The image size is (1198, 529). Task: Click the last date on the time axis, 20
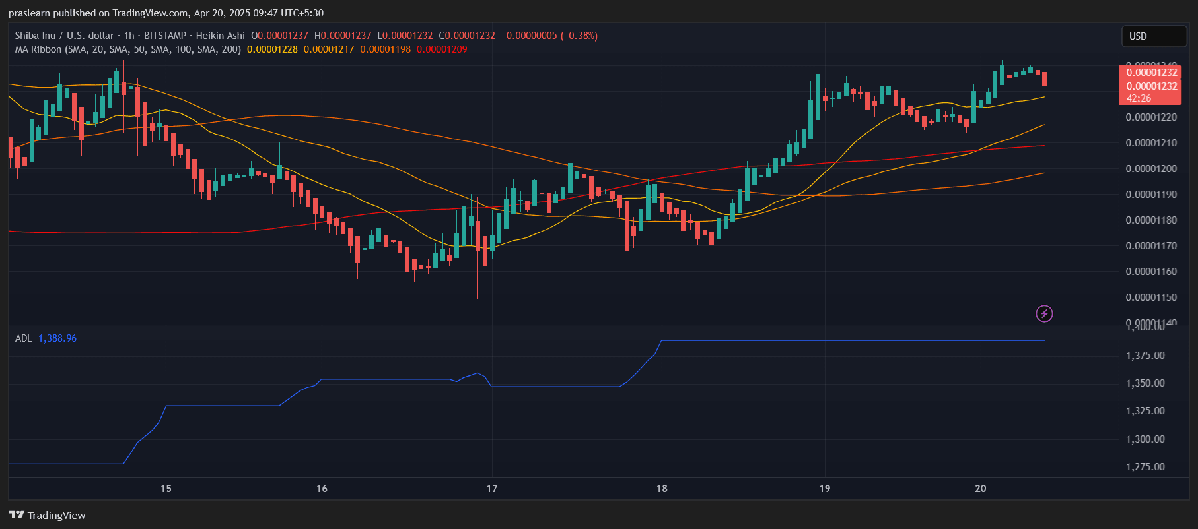[x=981, y=489]
